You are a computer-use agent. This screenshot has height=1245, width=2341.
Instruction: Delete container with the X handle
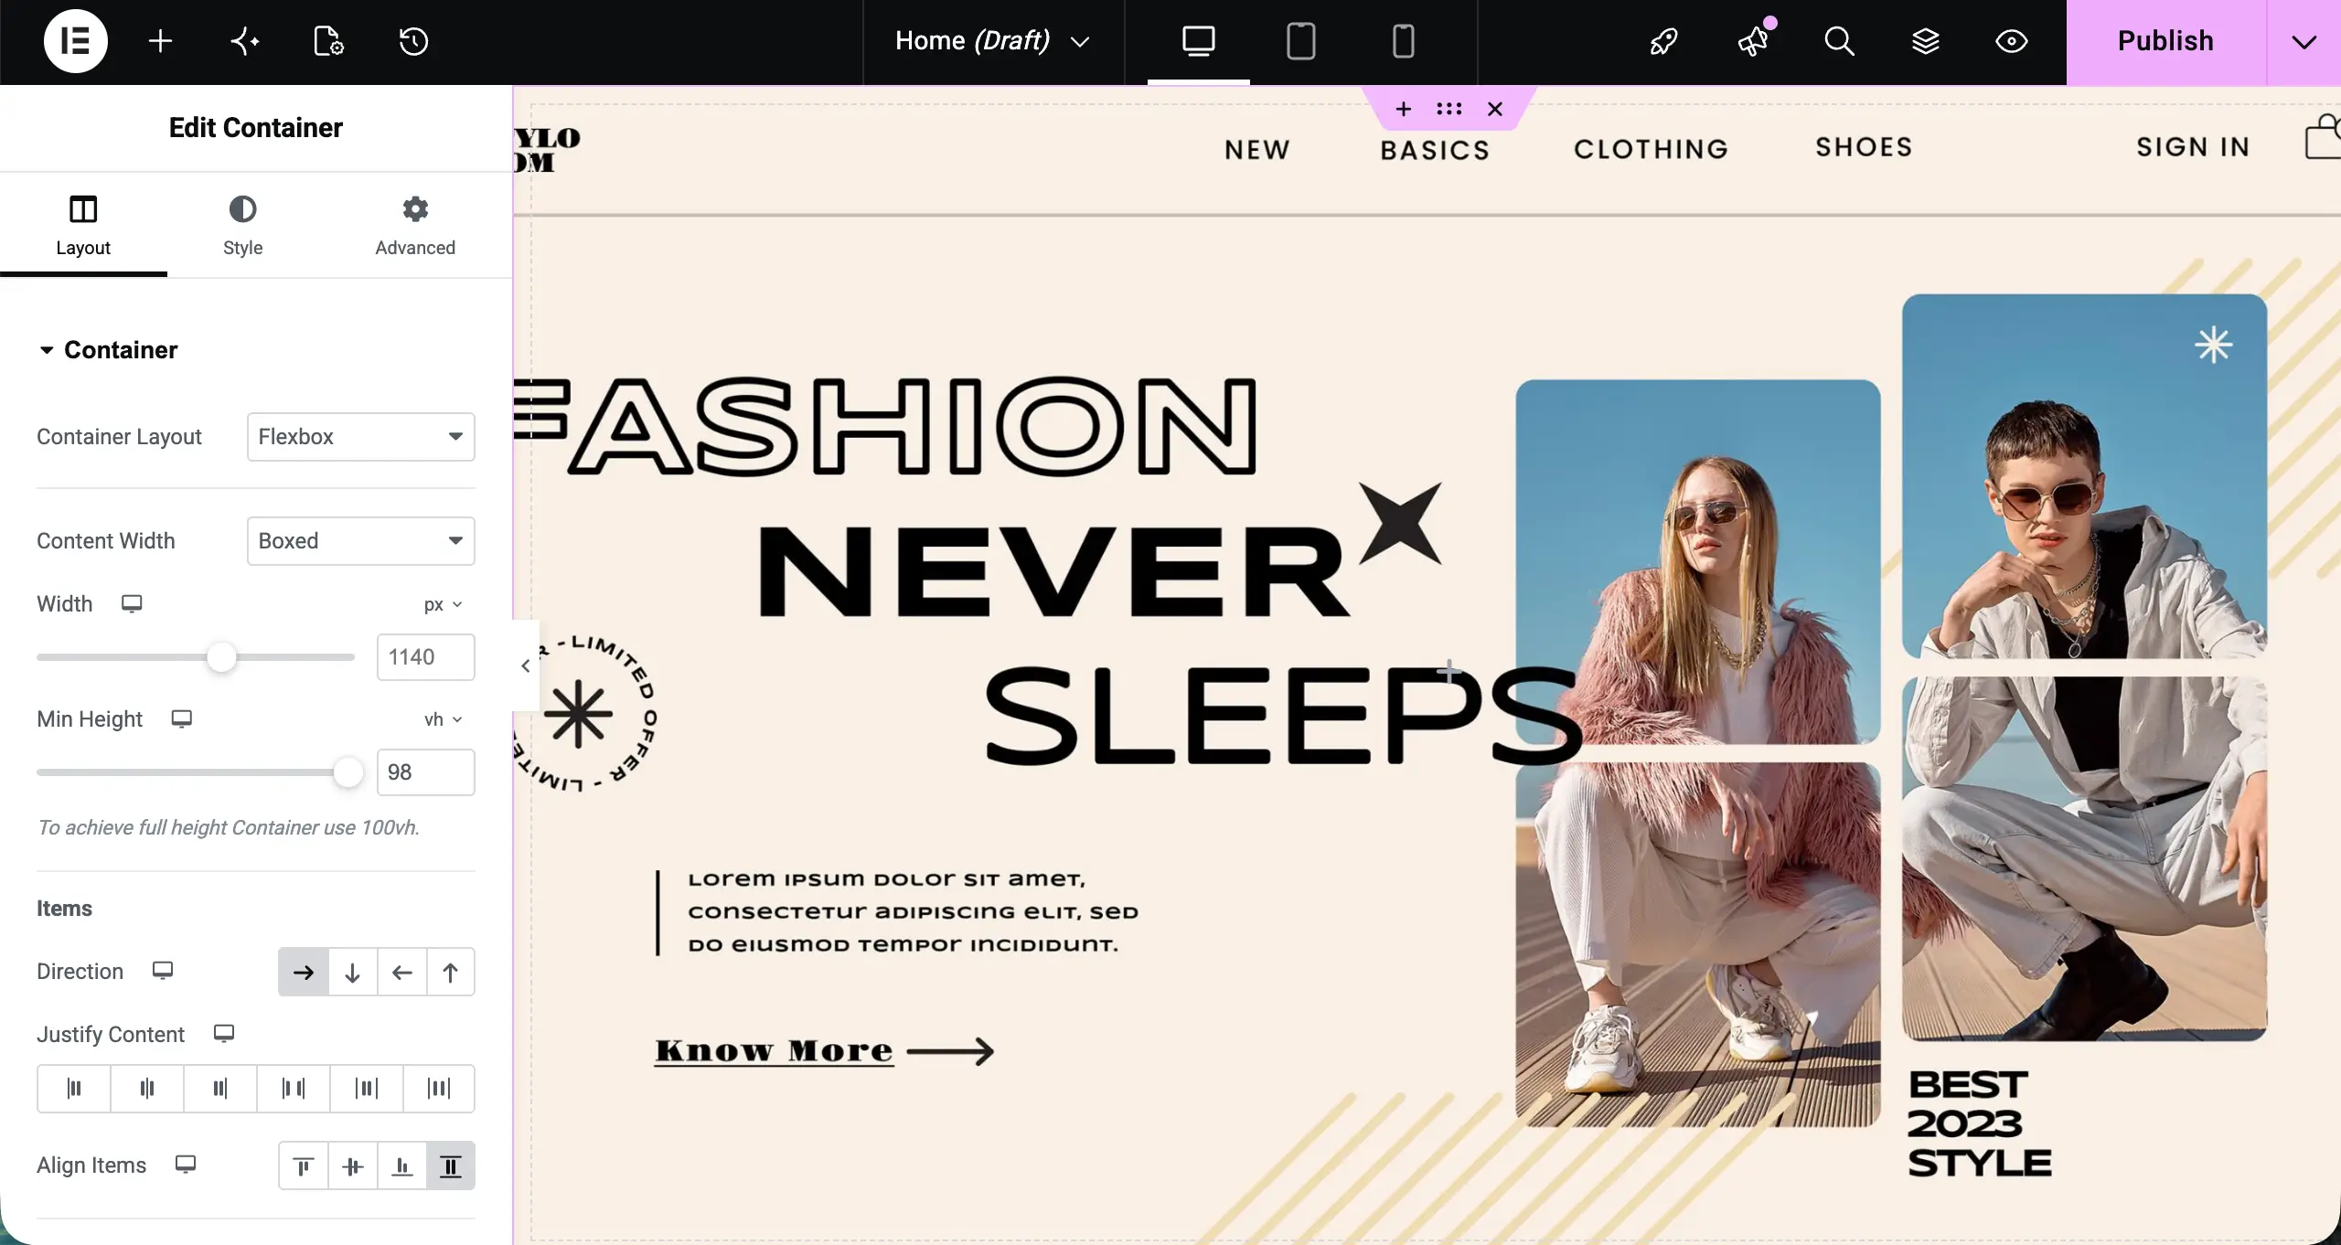[x=1495, y=109]
